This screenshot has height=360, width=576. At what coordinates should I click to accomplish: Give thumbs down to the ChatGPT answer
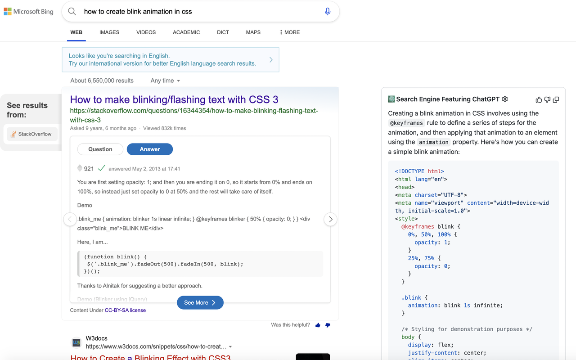547,99
